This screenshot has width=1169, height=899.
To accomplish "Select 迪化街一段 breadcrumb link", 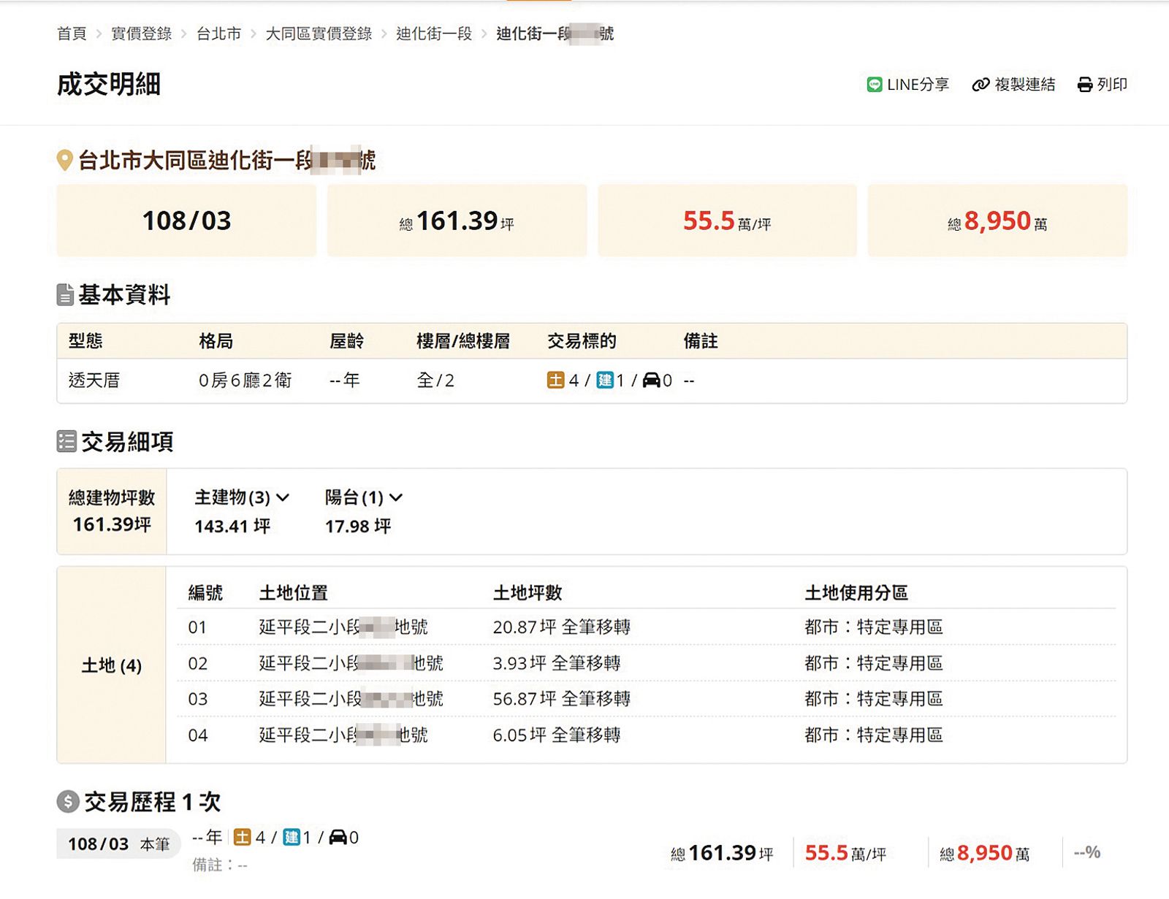I will click(434, 34).
